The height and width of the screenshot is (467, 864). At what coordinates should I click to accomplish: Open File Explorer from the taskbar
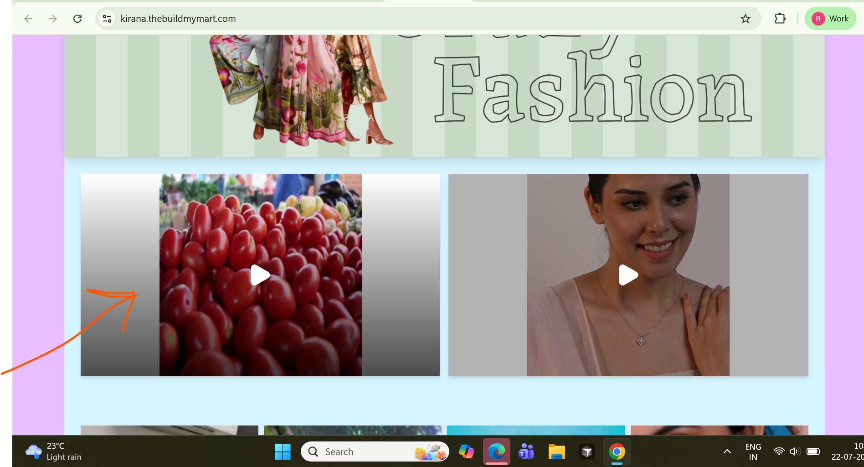[556, 451]
